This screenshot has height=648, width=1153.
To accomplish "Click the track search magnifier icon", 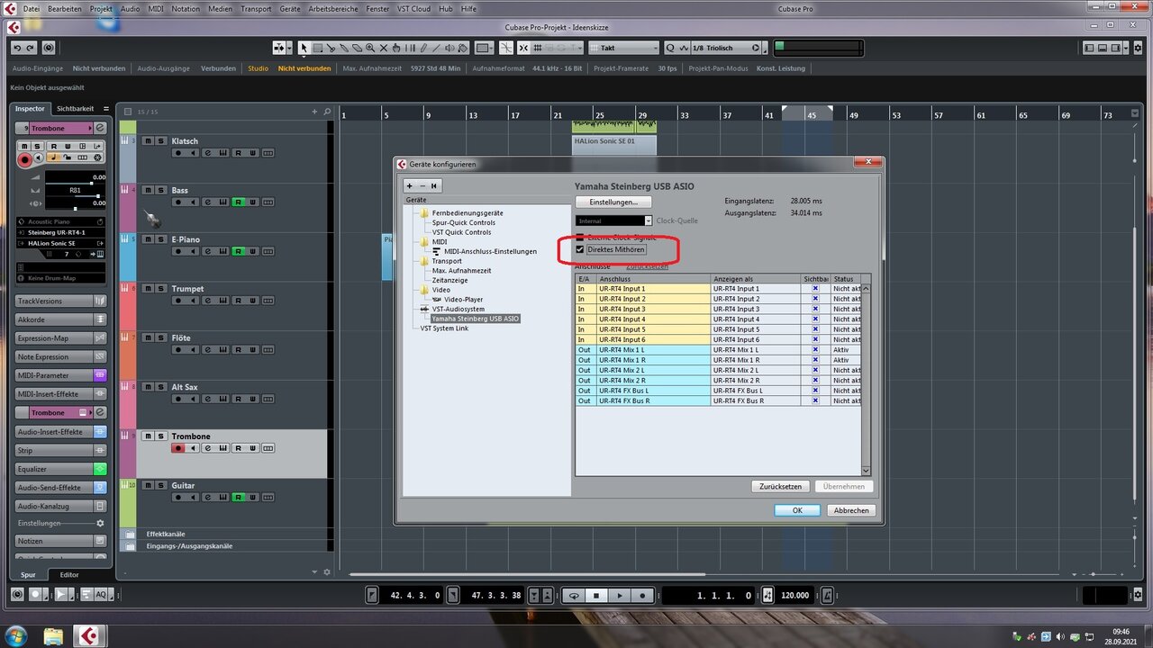I will pos(326,112).
